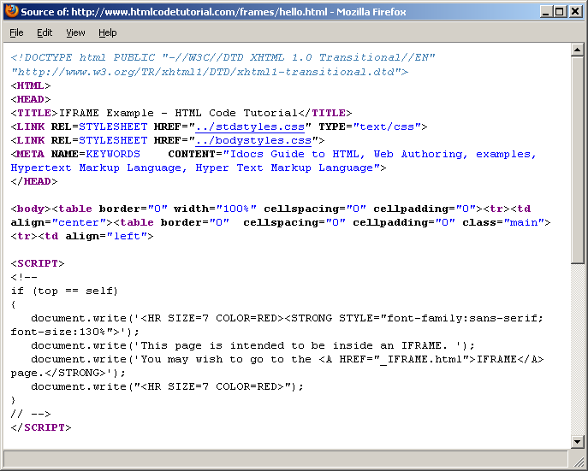Open the Edit menu

(x=45, y=33)
